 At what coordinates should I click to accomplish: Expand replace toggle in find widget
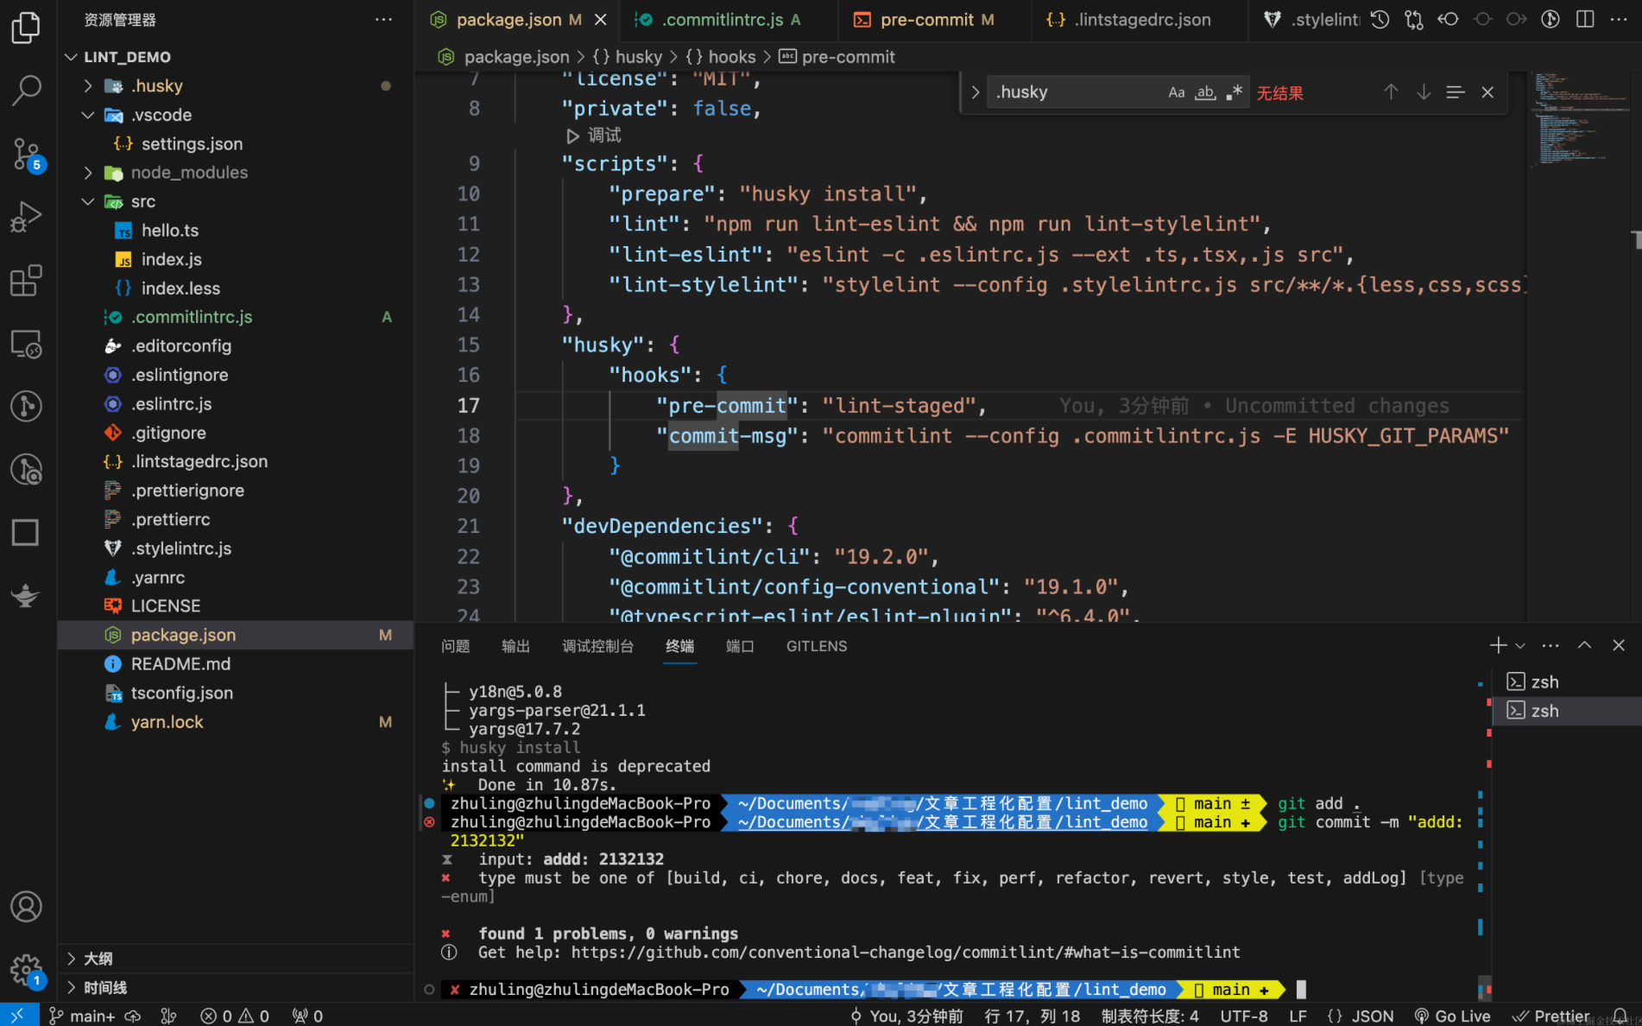point(975,92)
